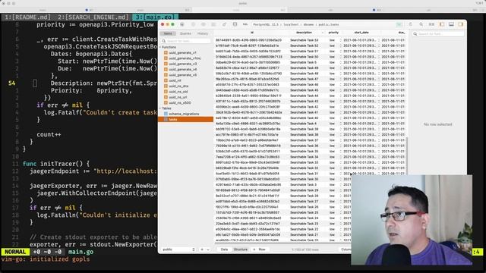Select the Searchable Task 33 cell

pos(304,162)
